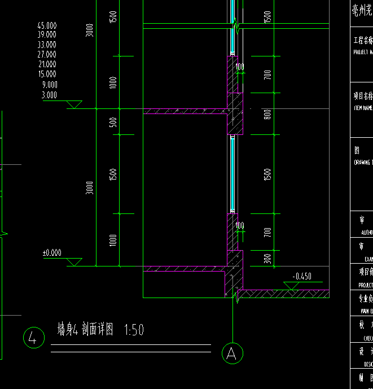
Task: Select the 39.000 elevation label
Action: (x=47, y=34)
